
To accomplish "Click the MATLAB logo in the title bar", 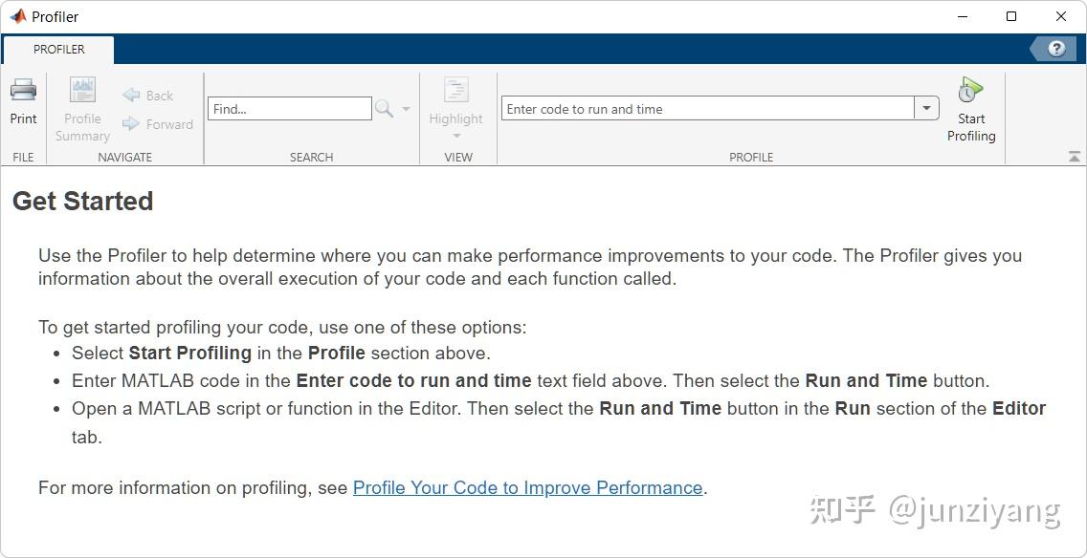I will pos(17,16).
